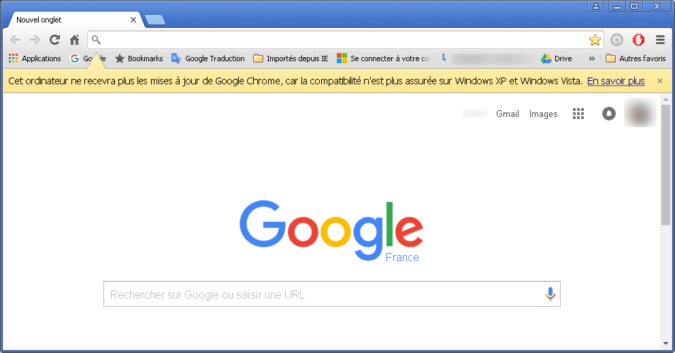Screen dimensions: 675x353
Task: Open the Importés depuis IE folder
Action: 291,58
